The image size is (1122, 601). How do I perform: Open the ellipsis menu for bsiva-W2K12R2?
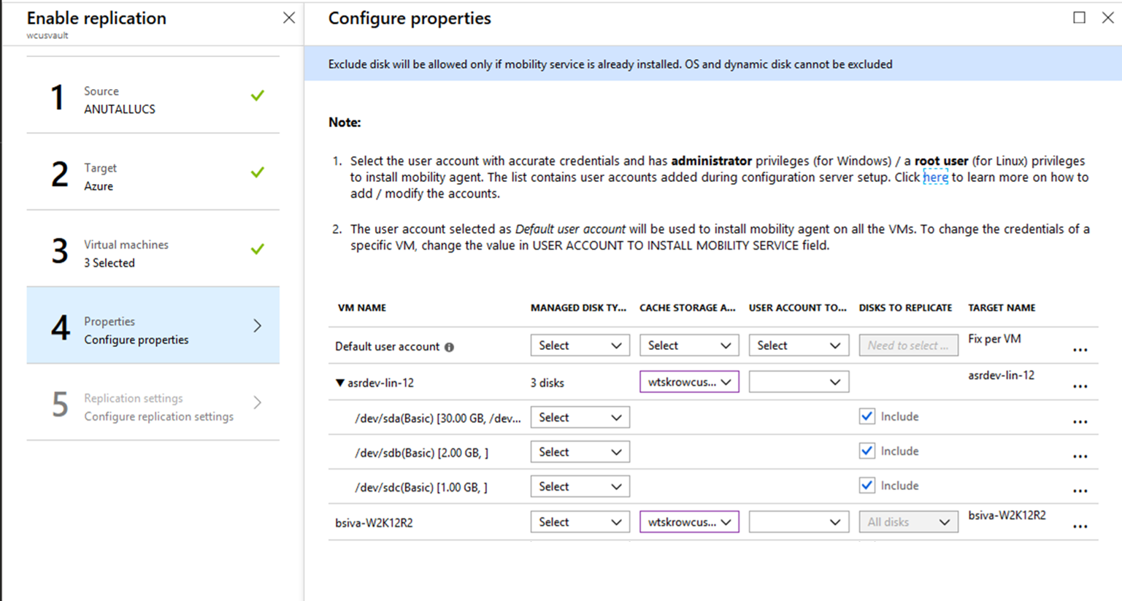[x=1080, y=526]
